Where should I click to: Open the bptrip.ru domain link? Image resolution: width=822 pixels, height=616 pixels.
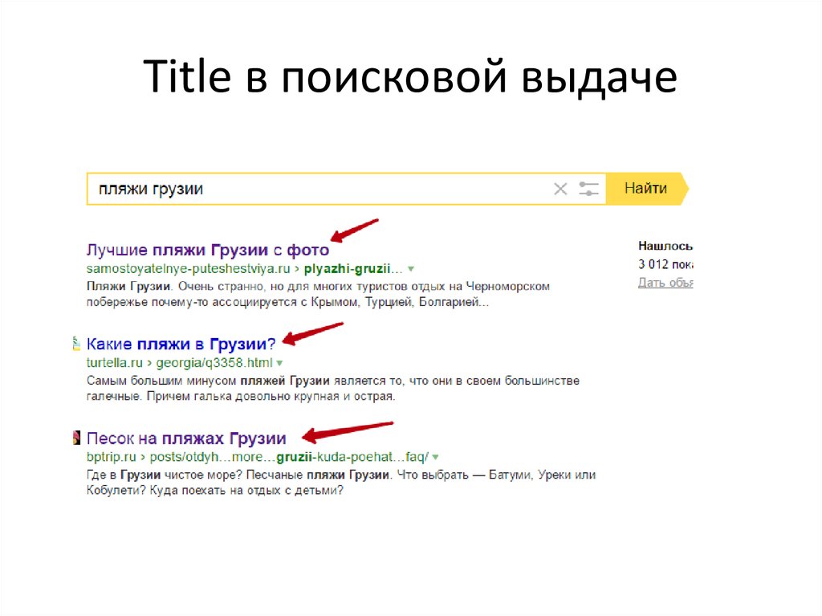pyautogui.click(x=111, y=456)
